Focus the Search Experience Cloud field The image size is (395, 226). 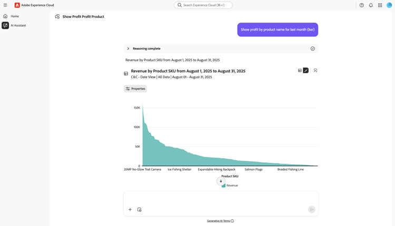pos(203,5)
